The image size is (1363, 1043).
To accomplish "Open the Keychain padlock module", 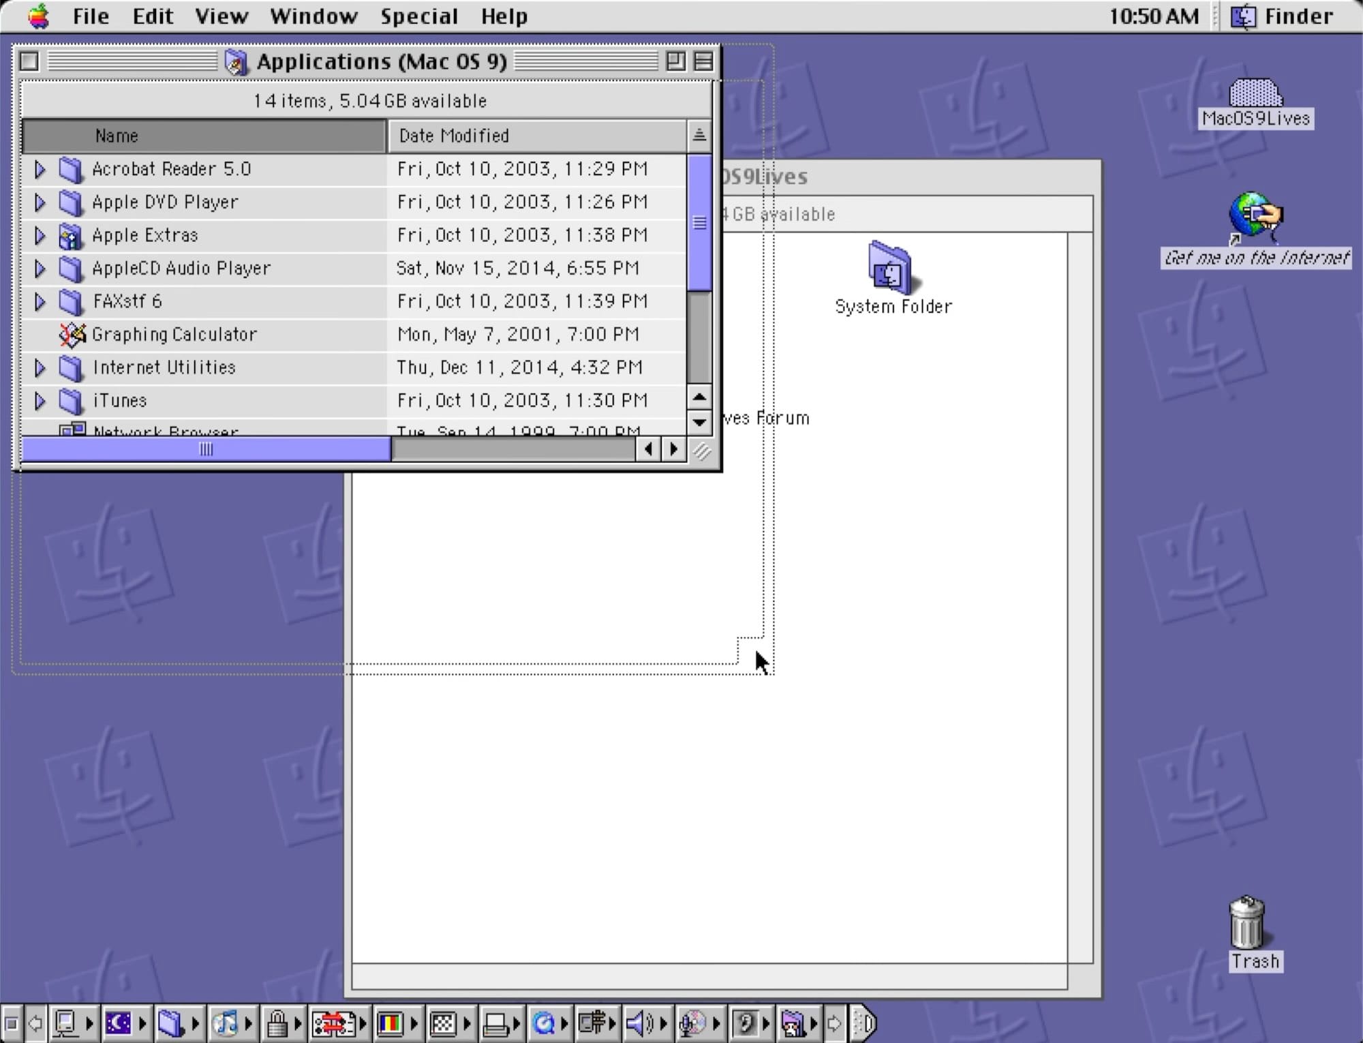I will coord(284,1023).
